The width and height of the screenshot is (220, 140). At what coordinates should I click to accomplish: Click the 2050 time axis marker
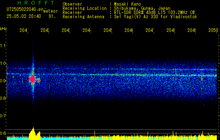[213, 30]
